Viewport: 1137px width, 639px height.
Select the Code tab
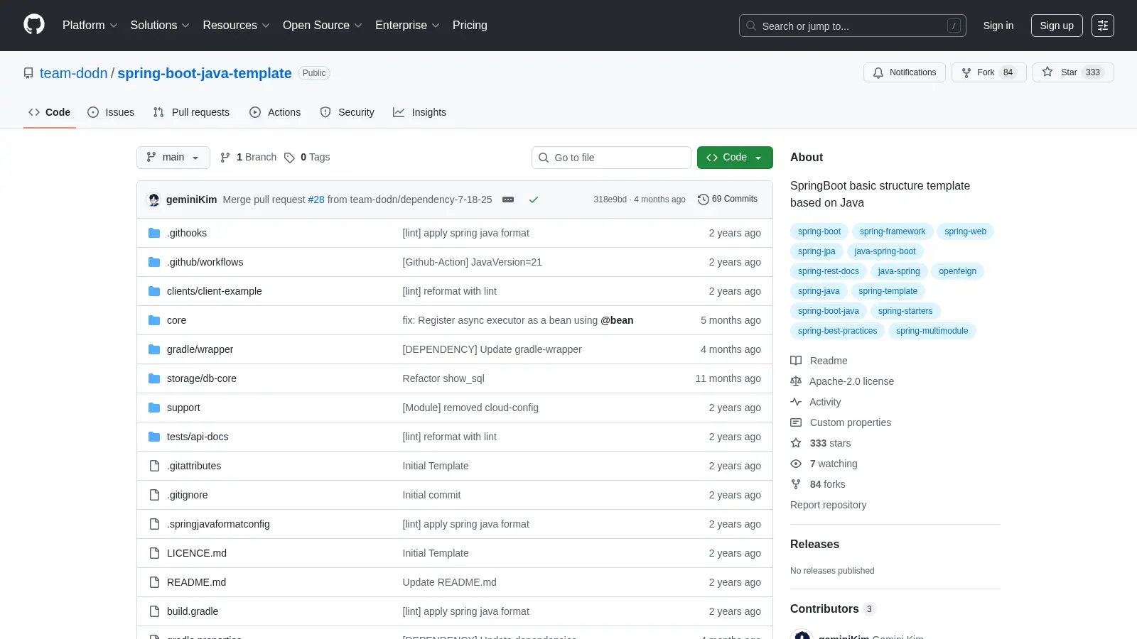tap(50, 112)
